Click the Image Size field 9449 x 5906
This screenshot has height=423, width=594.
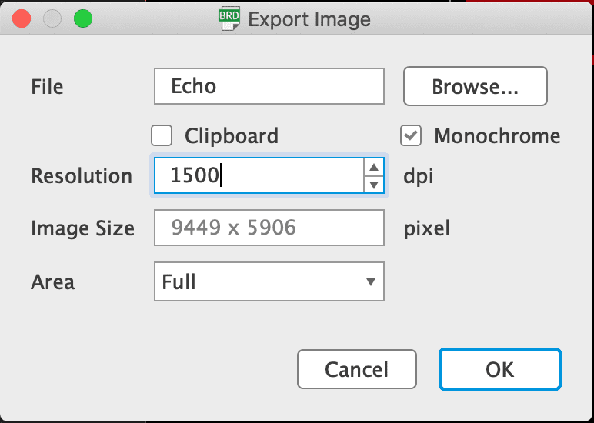point(269,228)
